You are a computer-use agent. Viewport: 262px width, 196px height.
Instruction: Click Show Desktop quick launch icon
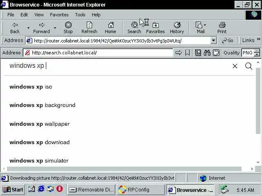[x=32, y=189]
